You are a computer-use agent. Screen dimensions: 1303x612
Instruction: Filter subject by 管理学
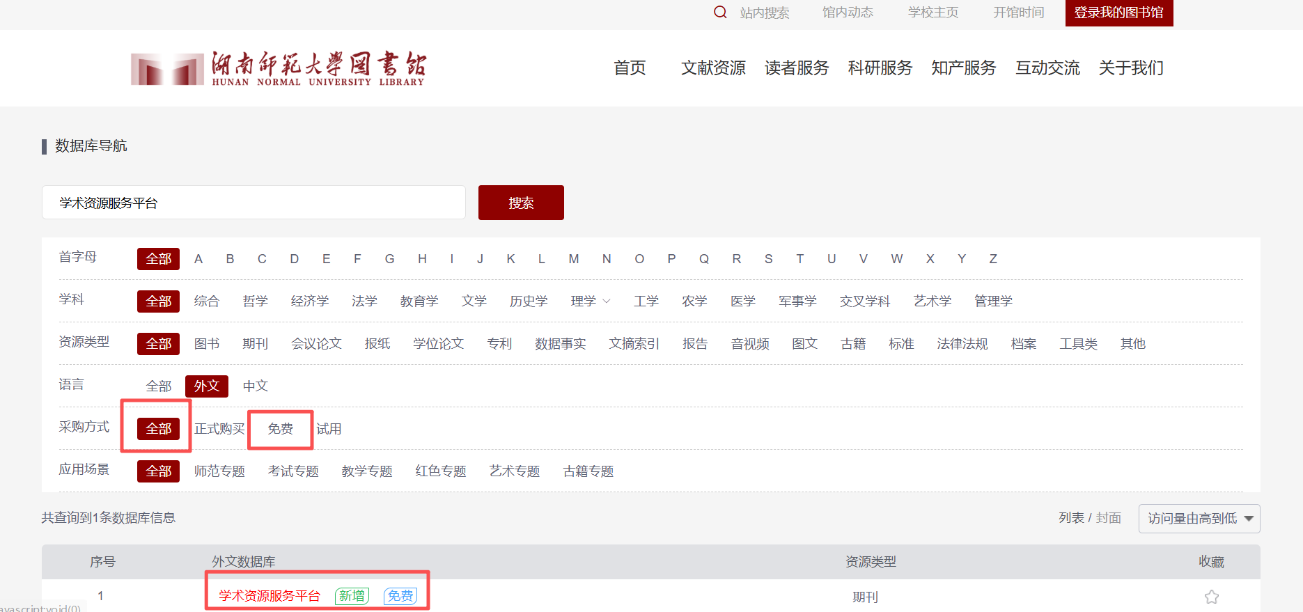click(993, 301)
